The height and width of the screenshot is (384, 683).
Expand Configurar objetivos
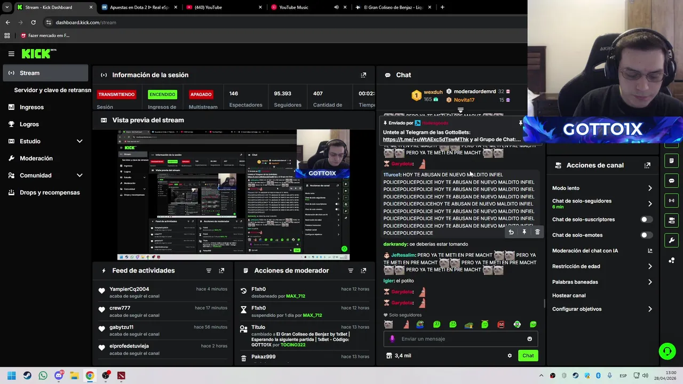pyautogui.click(x=649, y=309)
